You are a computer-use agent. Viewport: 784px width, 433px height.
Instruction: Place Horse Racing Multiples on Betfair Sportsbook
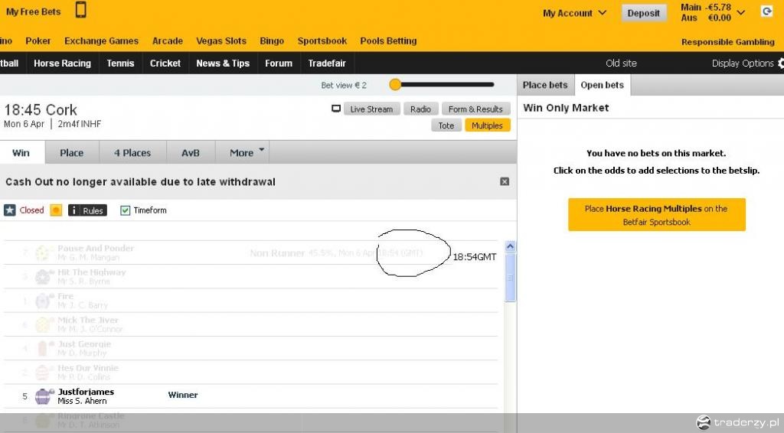coord(656,215)
